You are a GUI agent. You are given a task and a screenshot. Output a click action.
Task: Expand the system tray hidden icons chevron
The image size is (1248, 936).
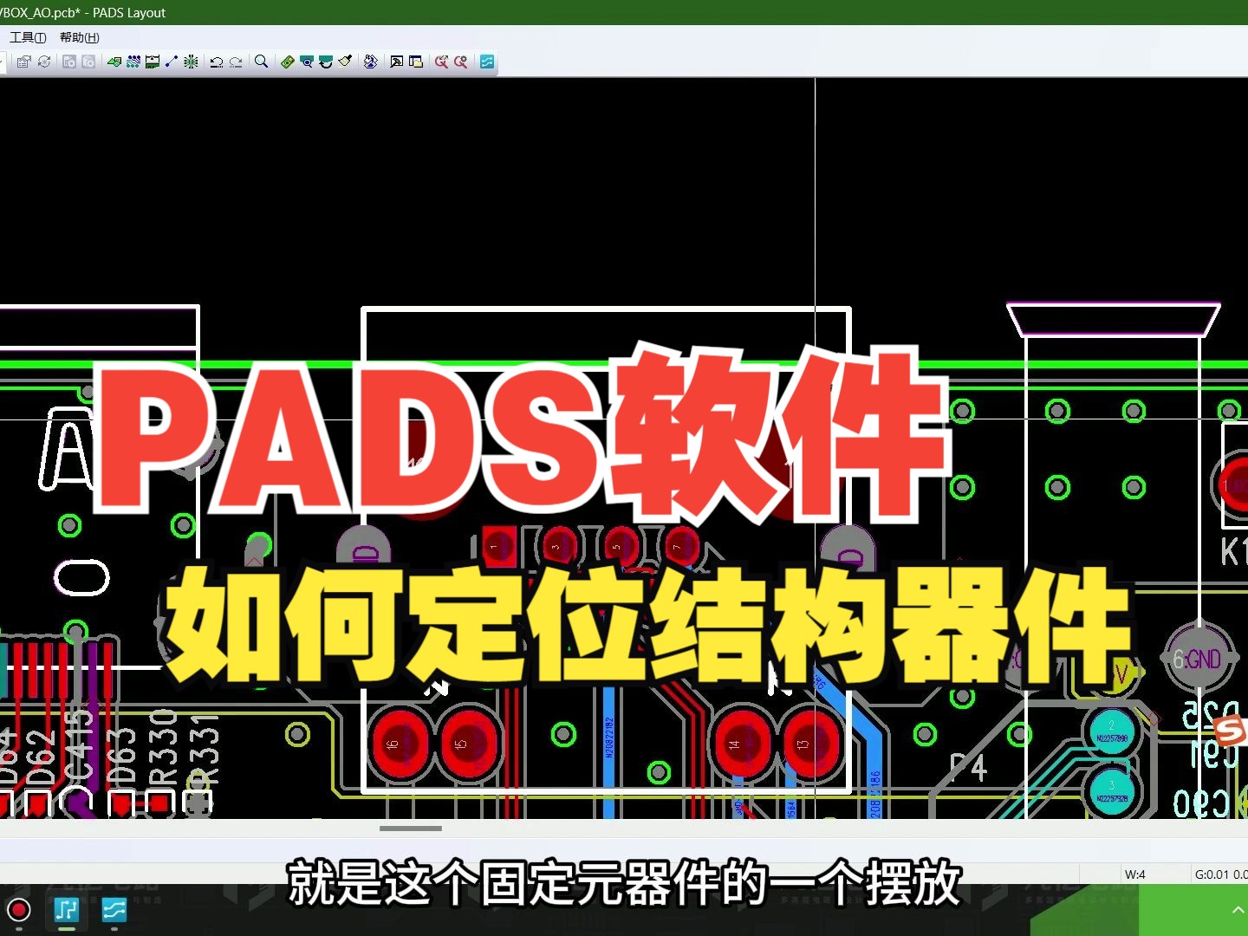point(1238,910)
